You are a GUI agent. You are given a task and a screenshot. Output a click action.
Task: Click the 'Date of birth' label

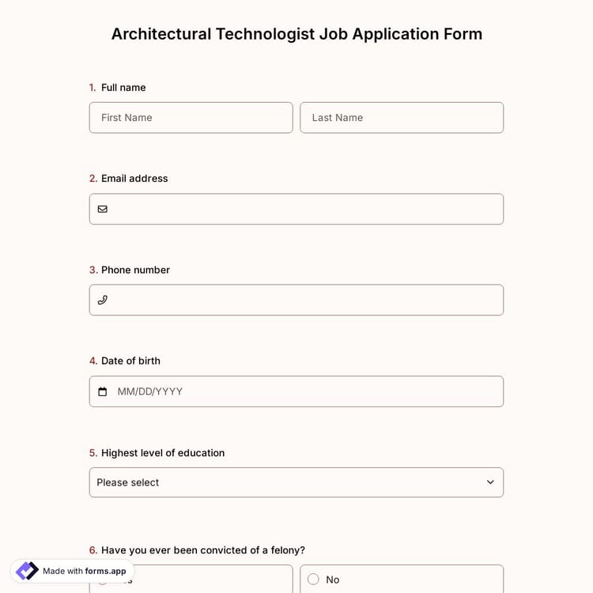(x=130, y=361)
